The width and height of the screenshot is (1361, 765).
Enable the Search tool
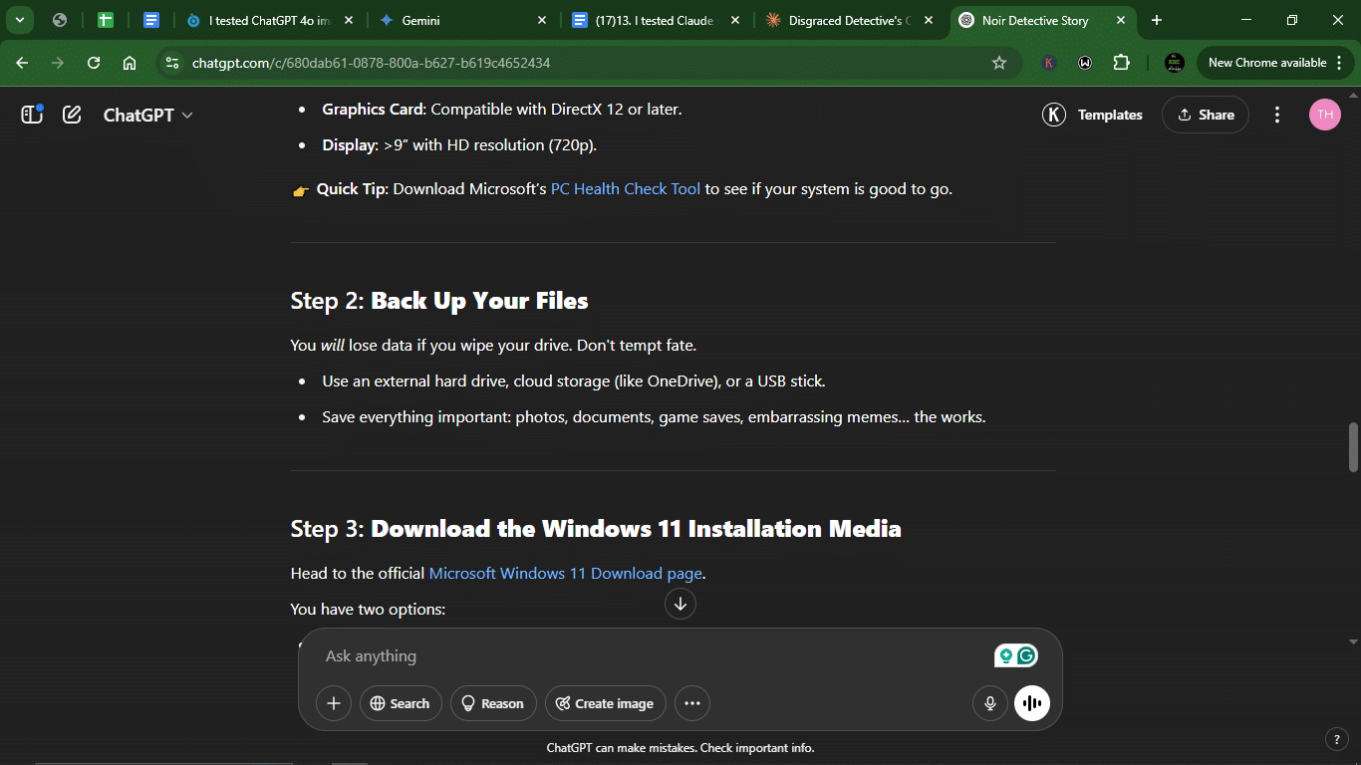click(401, 703)
